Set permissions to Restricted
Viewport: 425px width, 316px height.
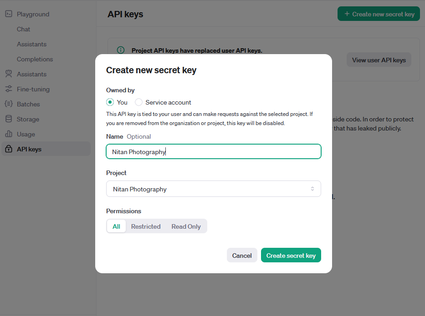point(146,226)
